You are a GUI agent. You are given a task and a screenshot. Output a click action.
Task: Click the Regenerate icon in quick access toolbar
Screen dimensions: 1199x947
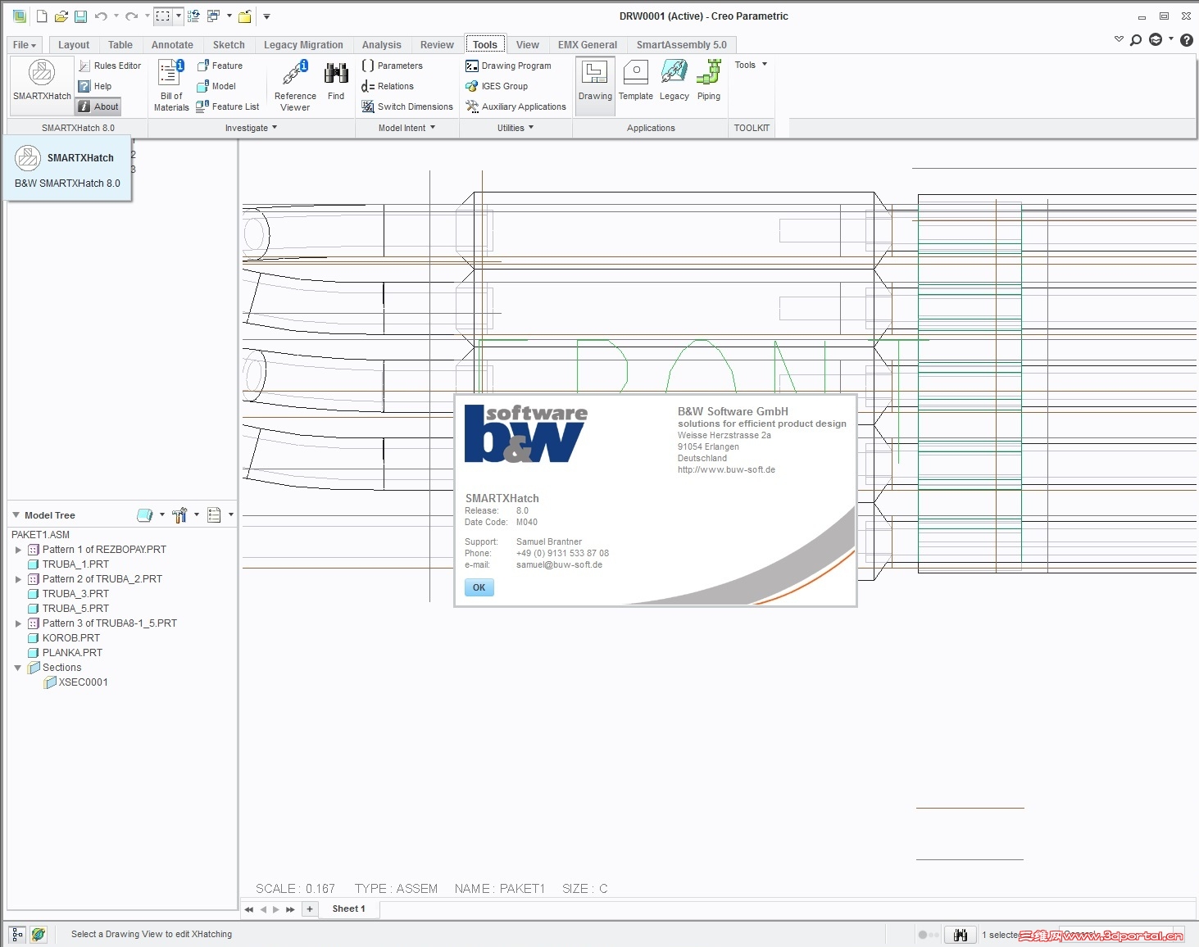point(193,16)
